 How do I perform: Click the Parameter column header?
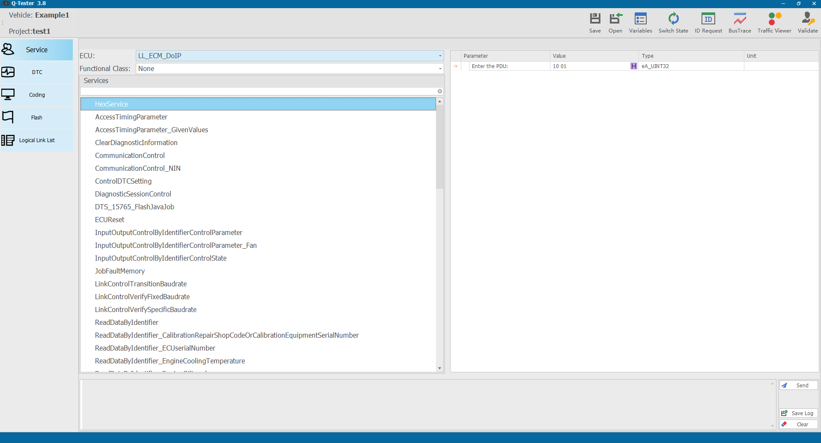[x=505, y=56]
